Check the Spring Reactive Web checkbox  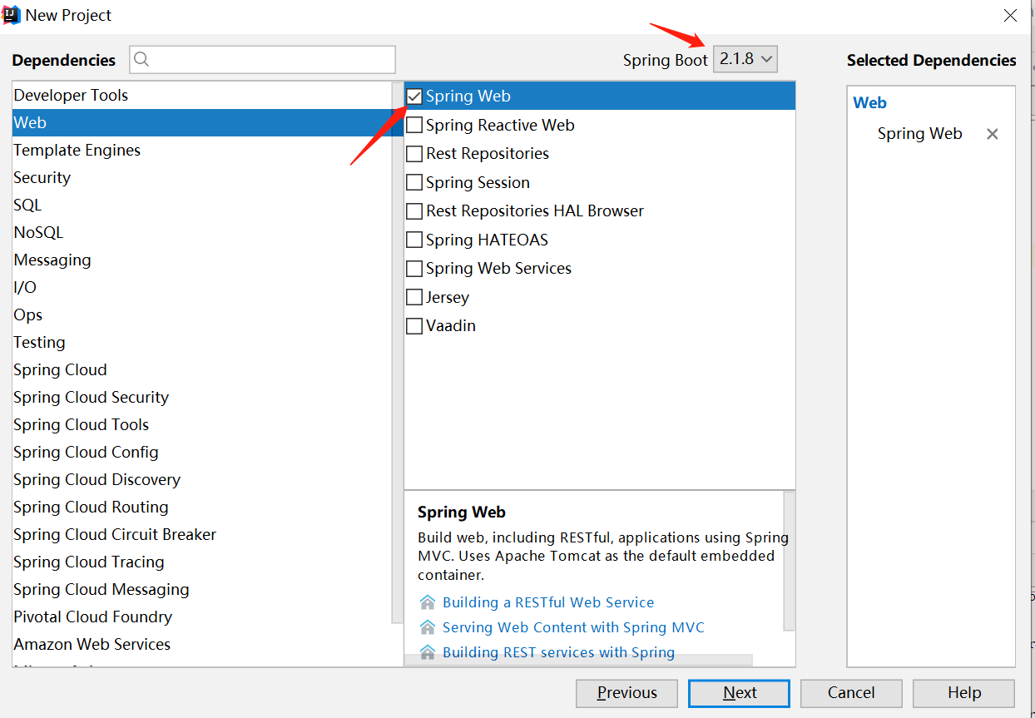(414, 126)
